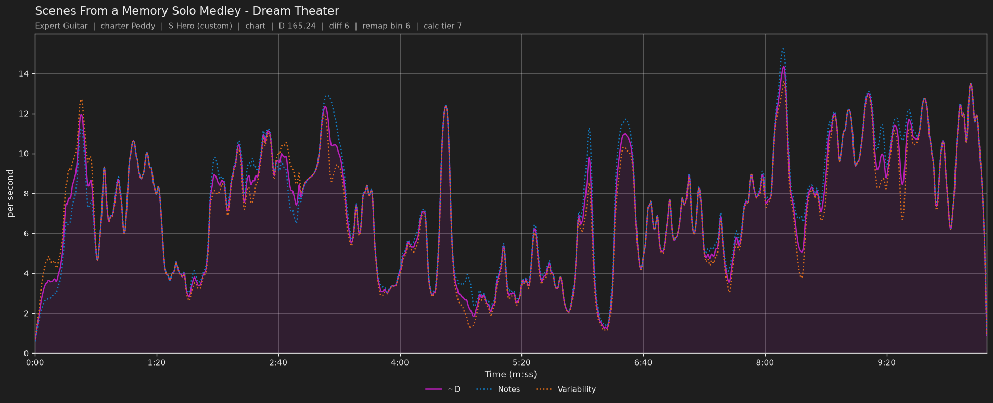Click the 'per second' y-axis label
The width and height of the screenshot is (993, 403).
pos(11,194)
